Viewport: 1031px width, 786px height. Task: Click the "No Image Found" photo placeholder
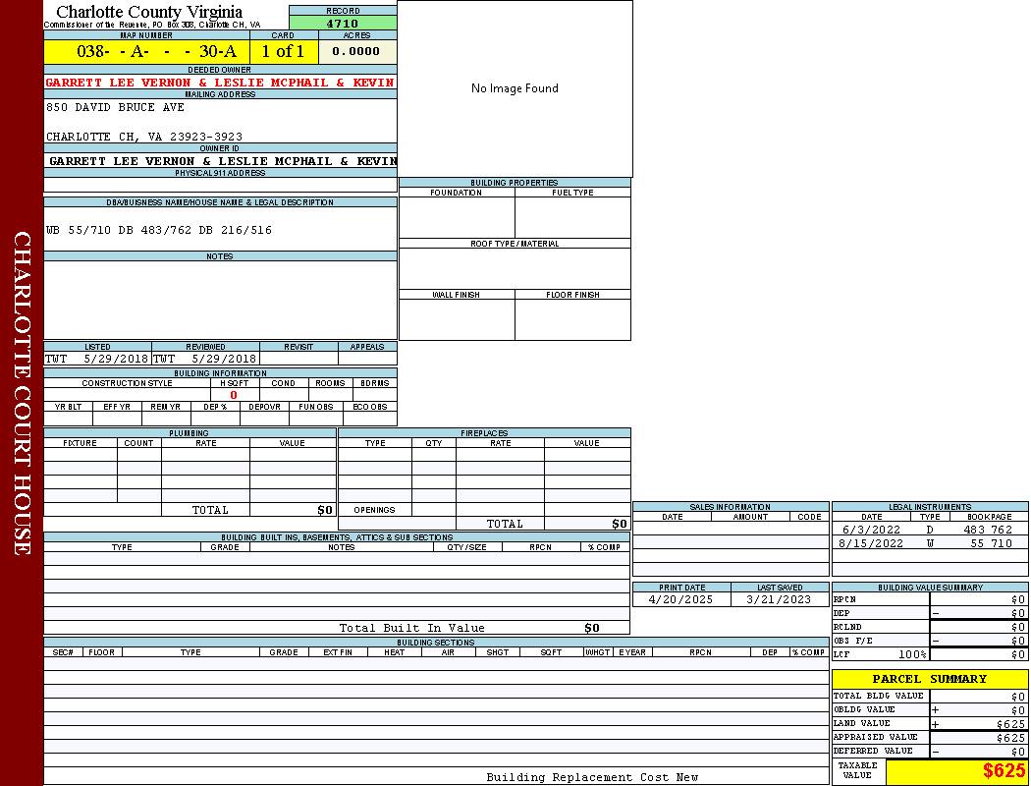[x=515, y=88]
